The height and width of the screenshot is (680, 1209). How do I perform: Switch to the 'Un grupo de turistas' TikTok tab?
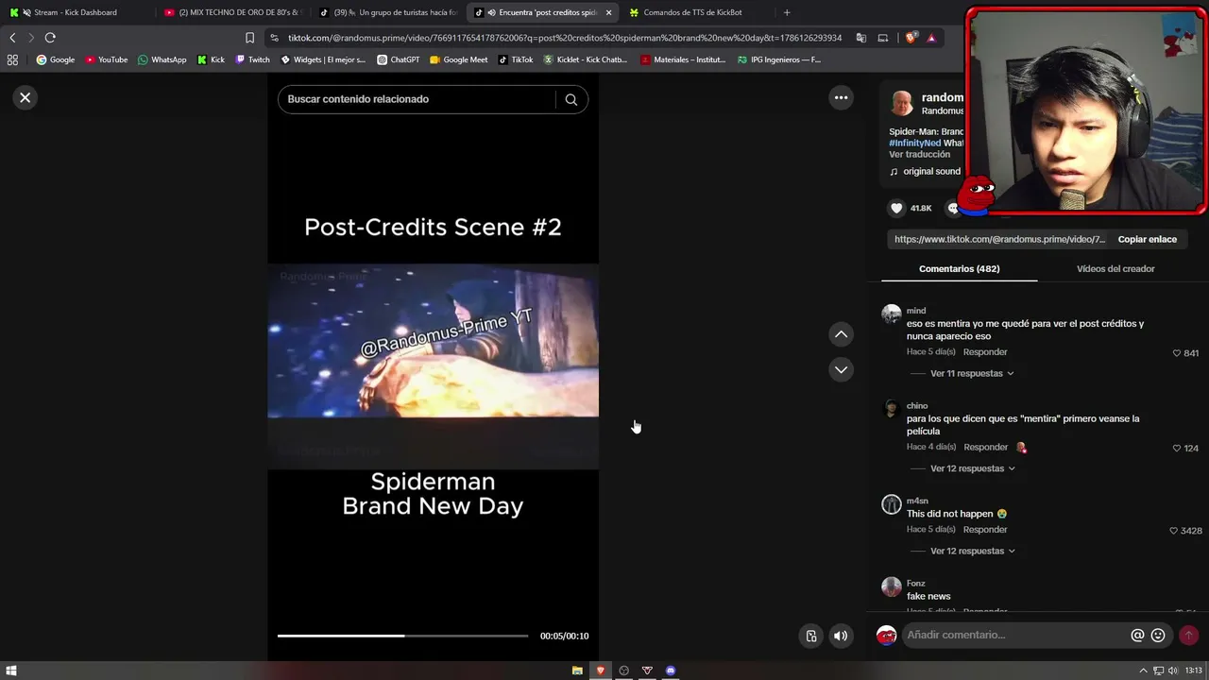(387, 12)
